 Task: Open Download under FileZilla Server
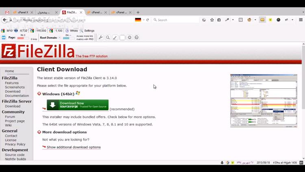(x=13, y=106)
